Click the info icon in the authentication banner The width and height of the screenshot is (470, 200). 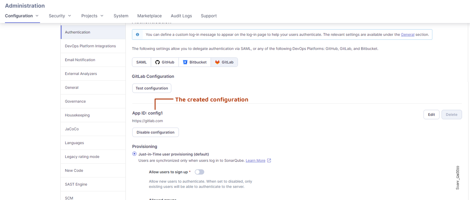pyautogui.click(x=137, y=34)
